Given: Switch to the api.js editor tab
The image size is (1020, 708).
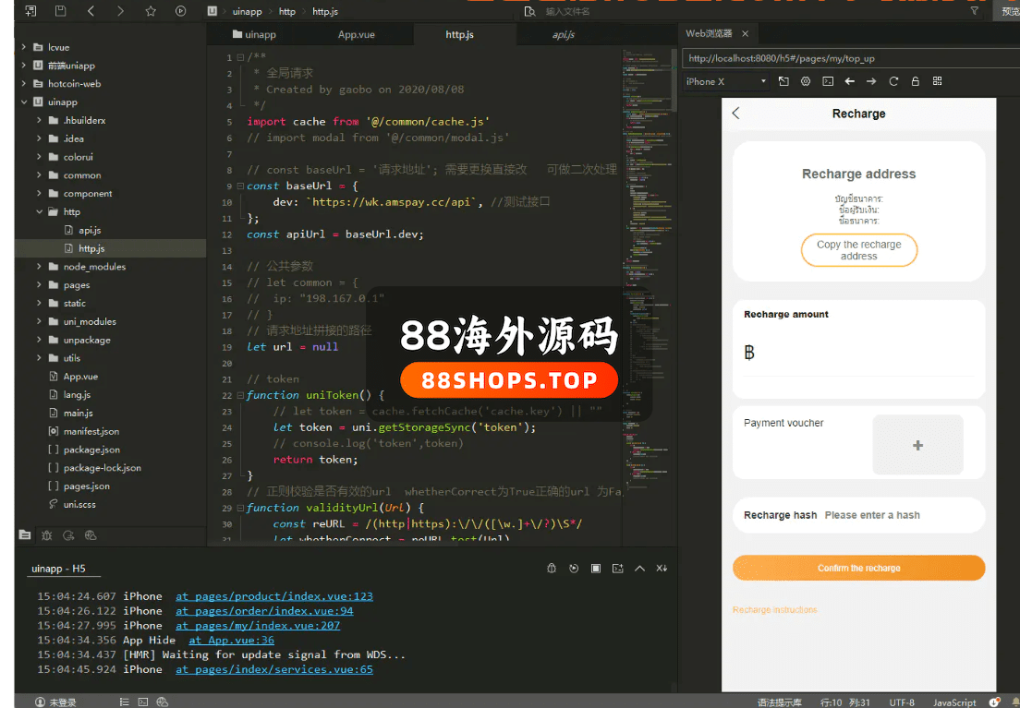Looking at the screenshot, I should pos(563,34).
